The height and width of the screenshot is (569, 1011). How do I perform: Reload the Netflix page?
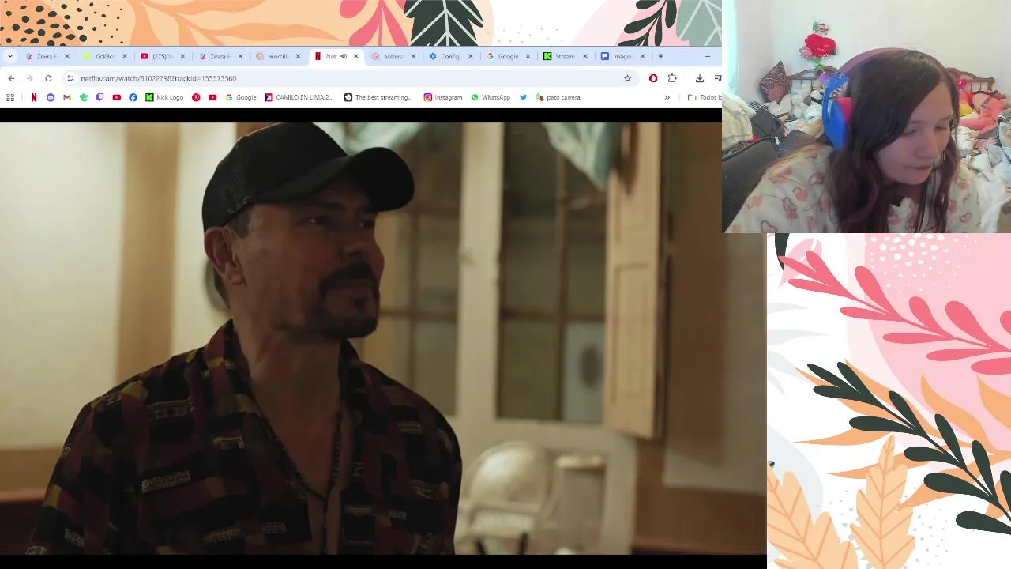click(48, 78)
